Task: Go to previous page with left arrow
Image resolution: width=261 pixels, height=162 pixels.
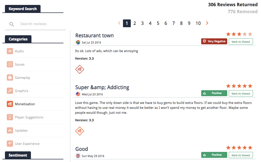Action: click(119, 23)
